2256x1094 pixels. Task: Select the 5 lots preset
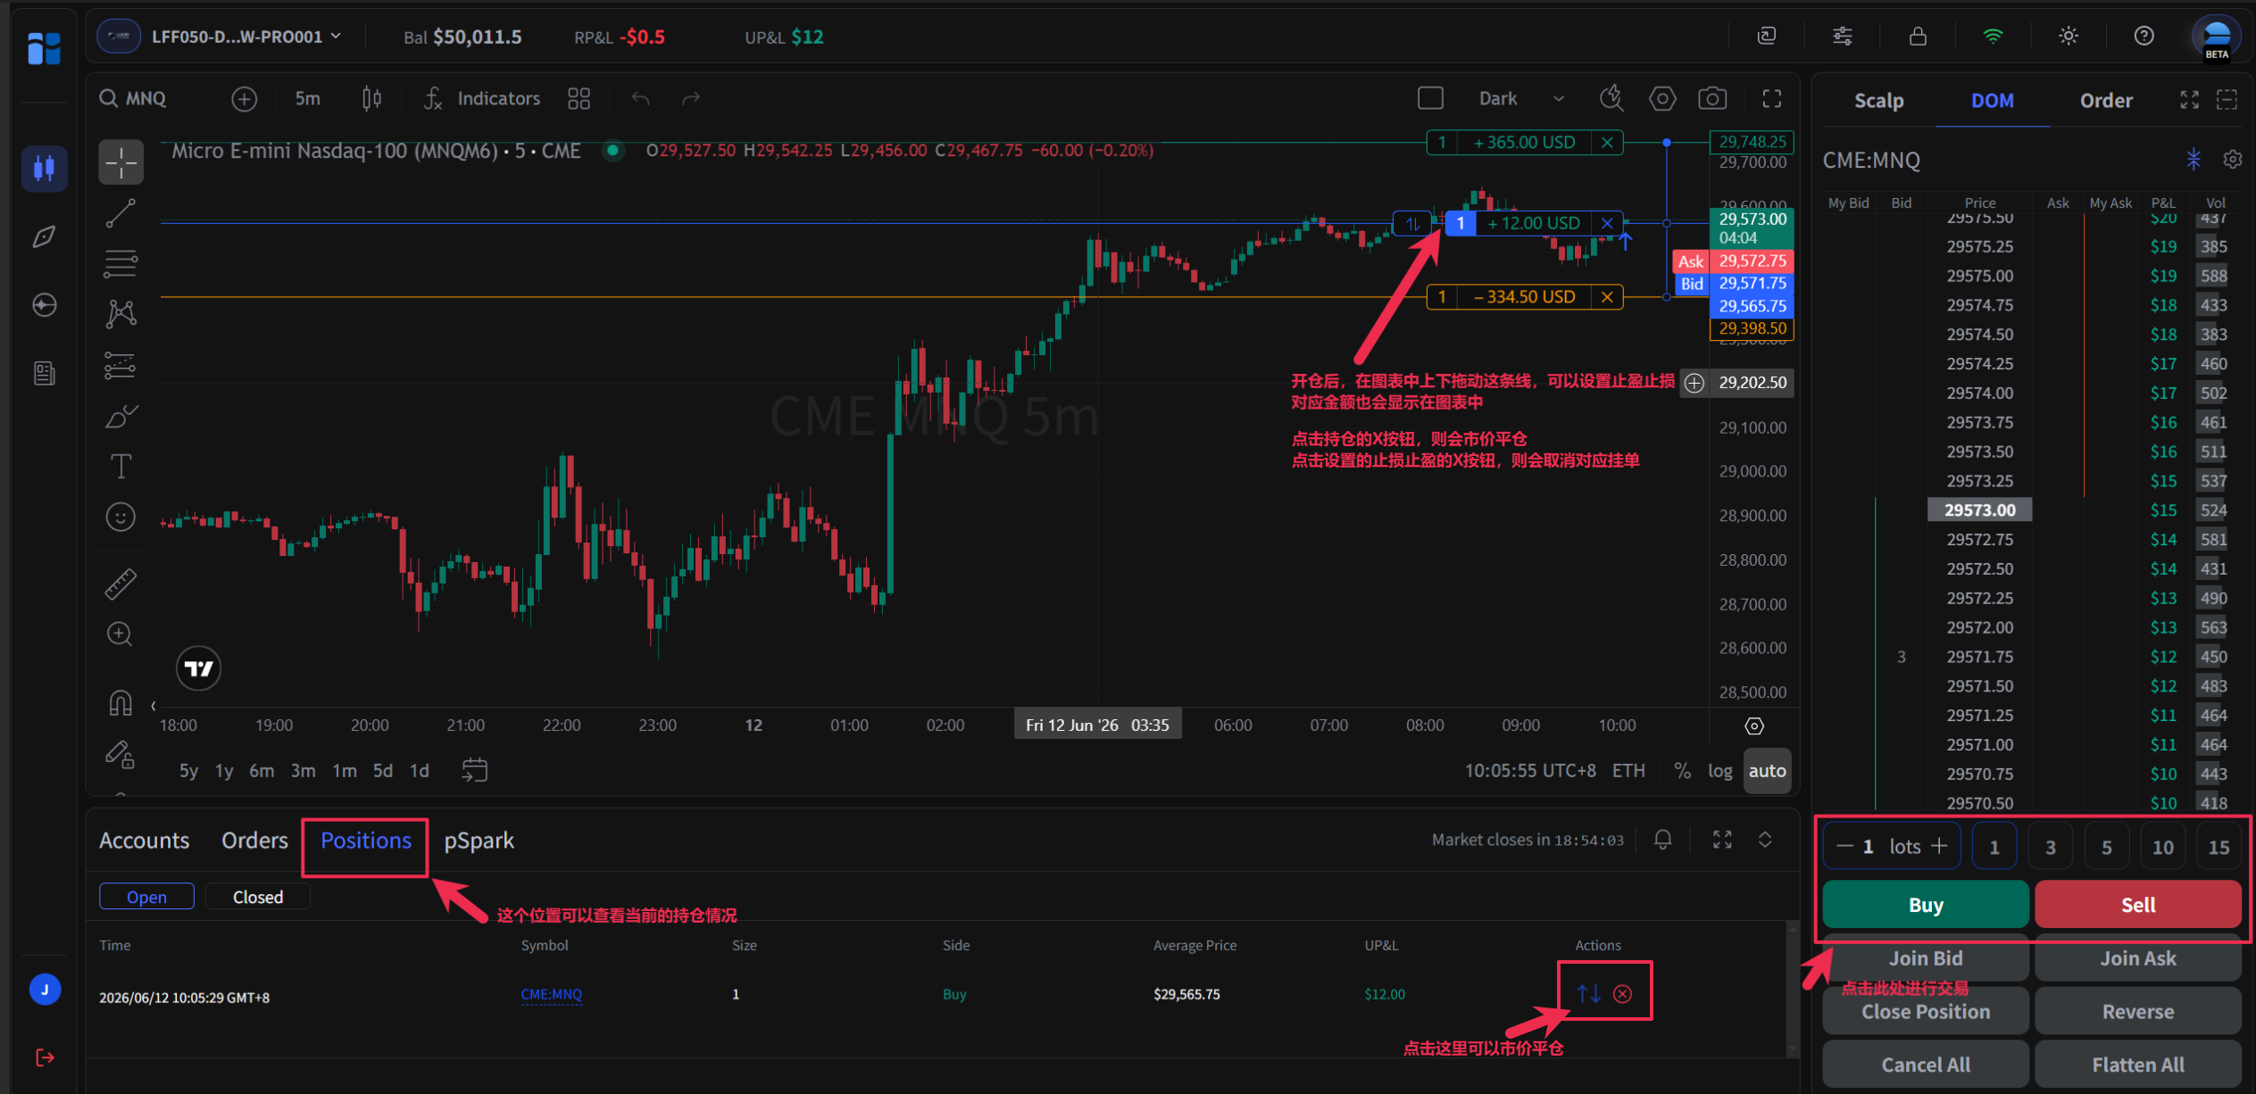tap(2107, 847)
